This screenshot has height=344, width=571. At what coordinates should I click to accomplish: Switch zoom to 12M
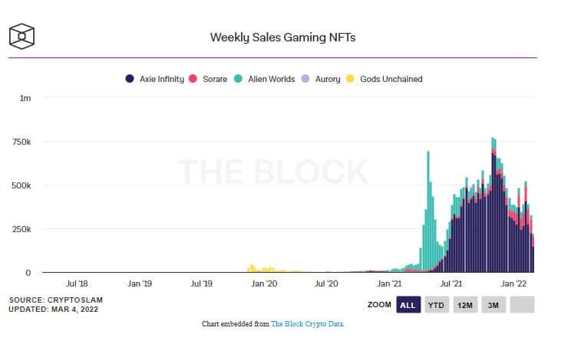click(465, 305)
